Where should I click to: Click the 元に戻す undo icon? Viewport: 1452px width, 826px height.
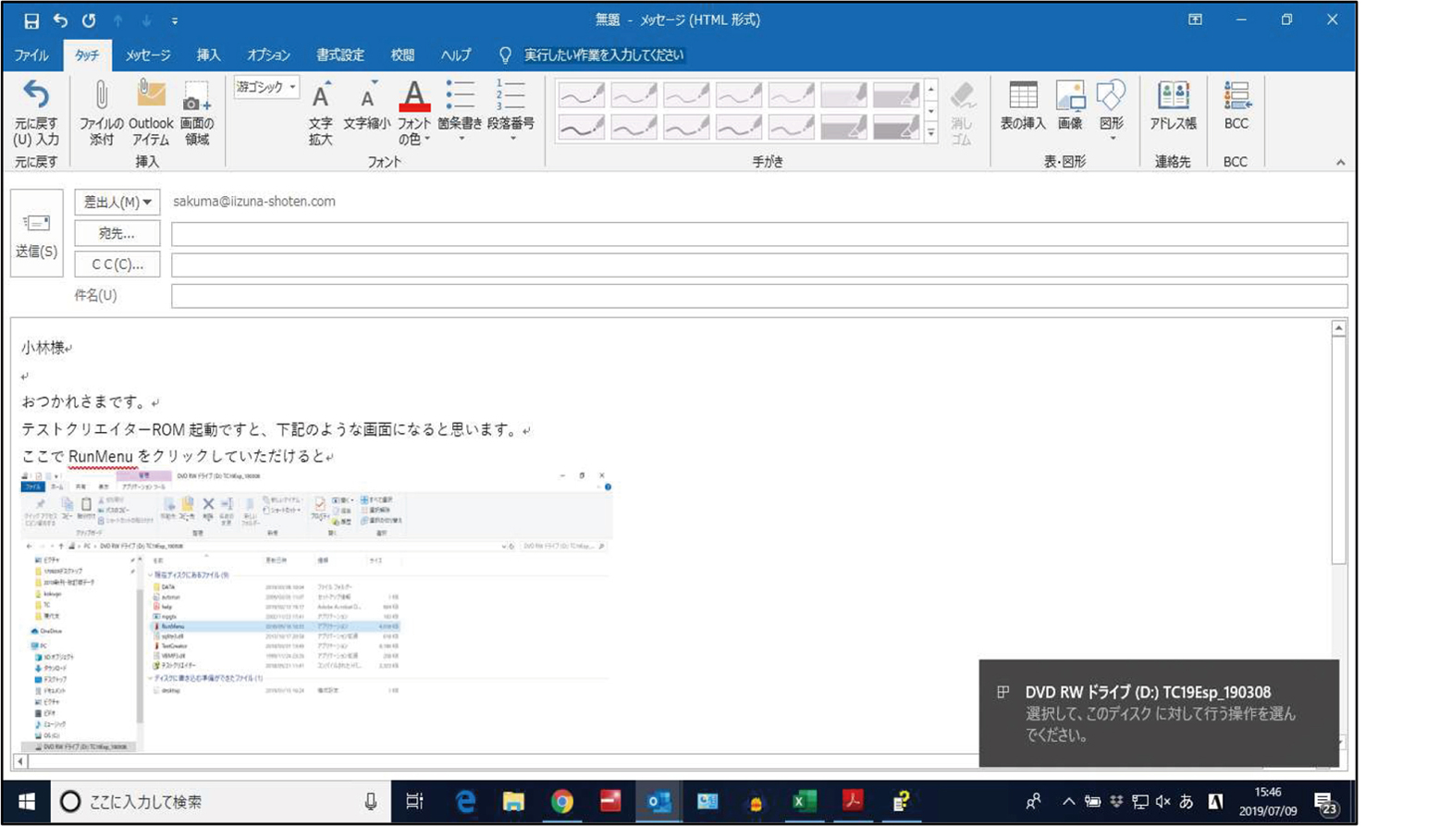tap(36, 96)
